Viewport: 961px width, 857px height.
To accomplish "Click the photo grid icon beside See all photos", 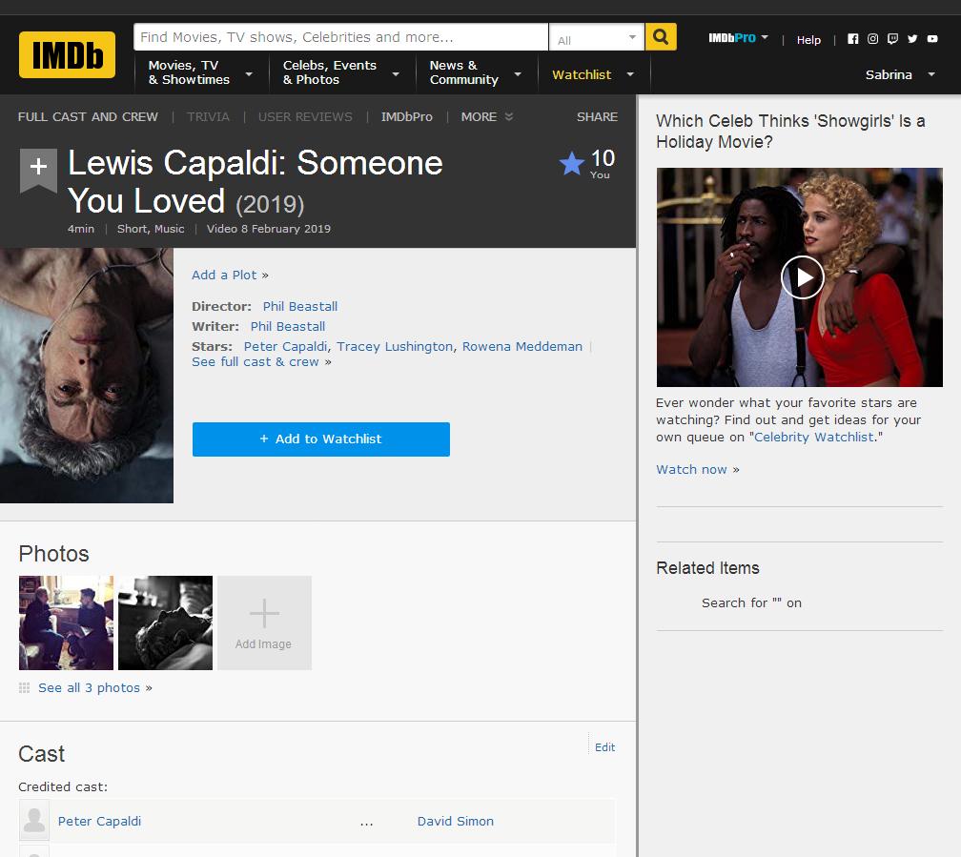I will (25, 688).
